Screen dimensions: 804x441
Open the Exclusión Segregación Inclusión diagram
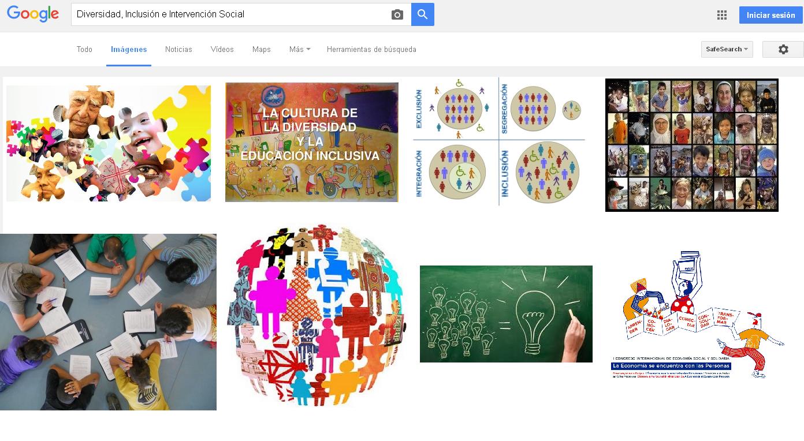[499, 141]
